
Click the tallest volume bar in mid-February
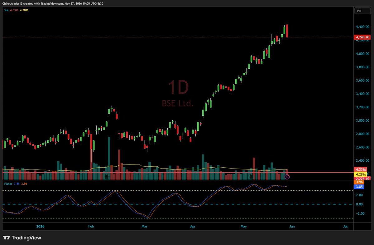click(x=109, y=158)
